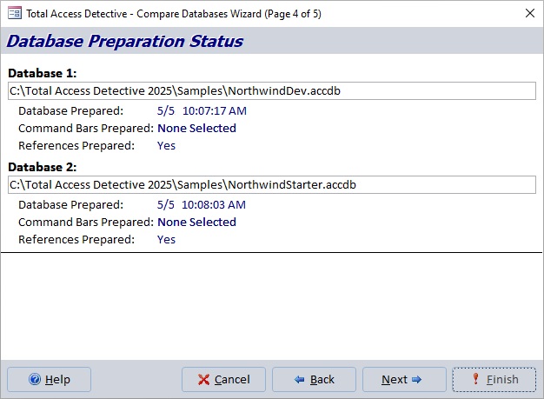The height and width of the screenshot is (399, 544).
Task: Click Database 1 References Prepared label
Action: pos(76,146)
